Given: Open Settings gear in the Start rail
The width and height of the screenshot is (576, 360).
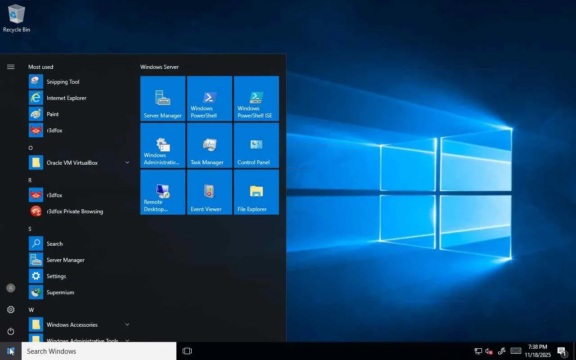Looking at the screenshot, I should coord(11,310).
